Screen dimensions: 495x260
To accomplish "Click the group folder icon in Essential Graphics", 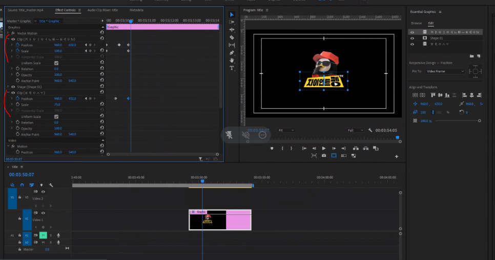I will pyautogui.click(x=471, y=56).
